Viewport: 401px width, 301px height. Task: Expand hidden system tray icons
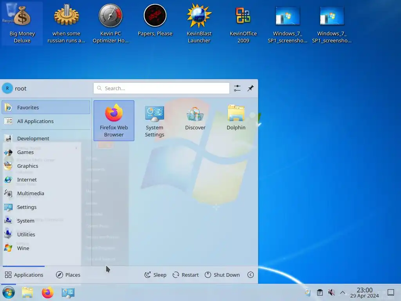(x=343, y=292)
